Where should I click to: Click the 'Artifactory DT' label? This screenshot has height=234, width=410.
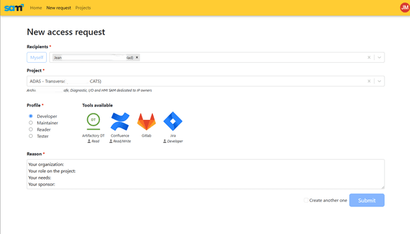tap(94, 135)
